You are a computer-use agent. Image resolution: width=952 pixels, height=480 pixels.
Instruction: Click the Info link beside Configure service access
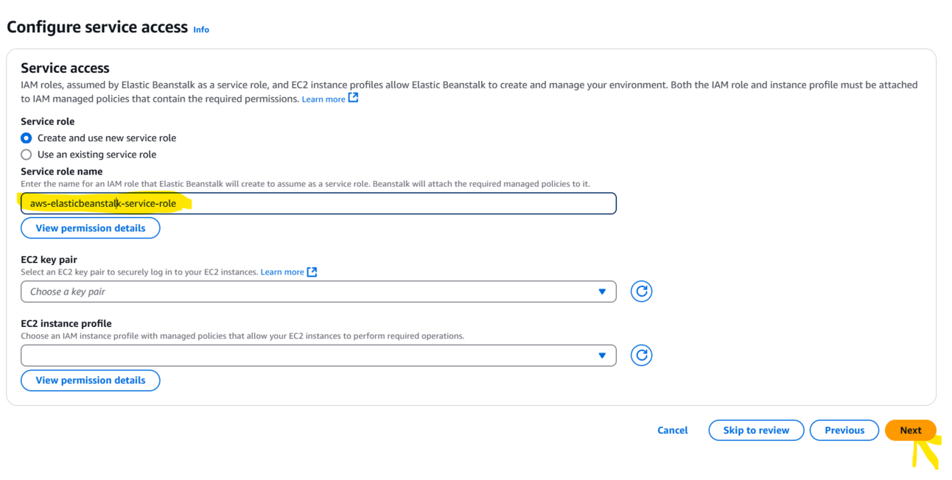pyautogui.click(x=201, y=29)
